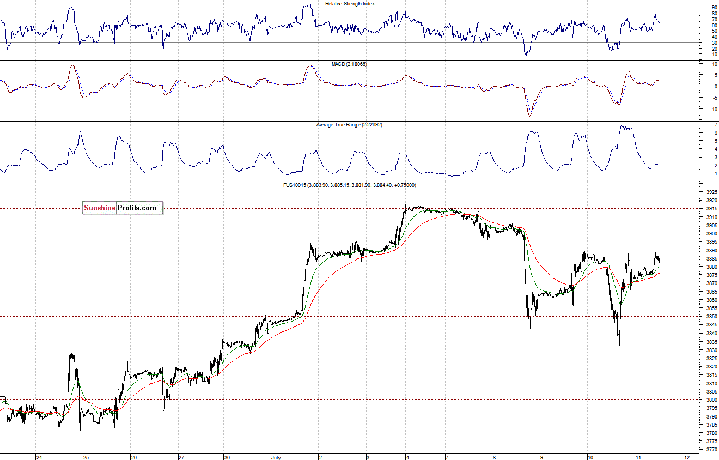Image resolution: width=719 pixels, height=460 pixels.
Task: Click the Relative Strength Index panel title
Action: (x=350, y=4)
